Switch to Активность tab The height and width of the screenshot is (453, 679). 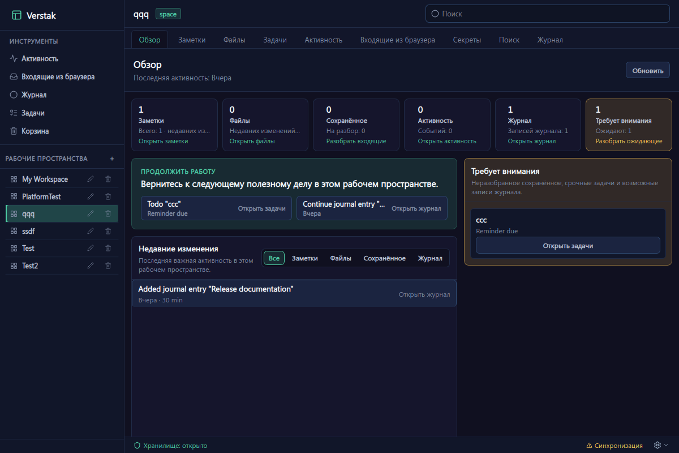[x=324, y=40]
